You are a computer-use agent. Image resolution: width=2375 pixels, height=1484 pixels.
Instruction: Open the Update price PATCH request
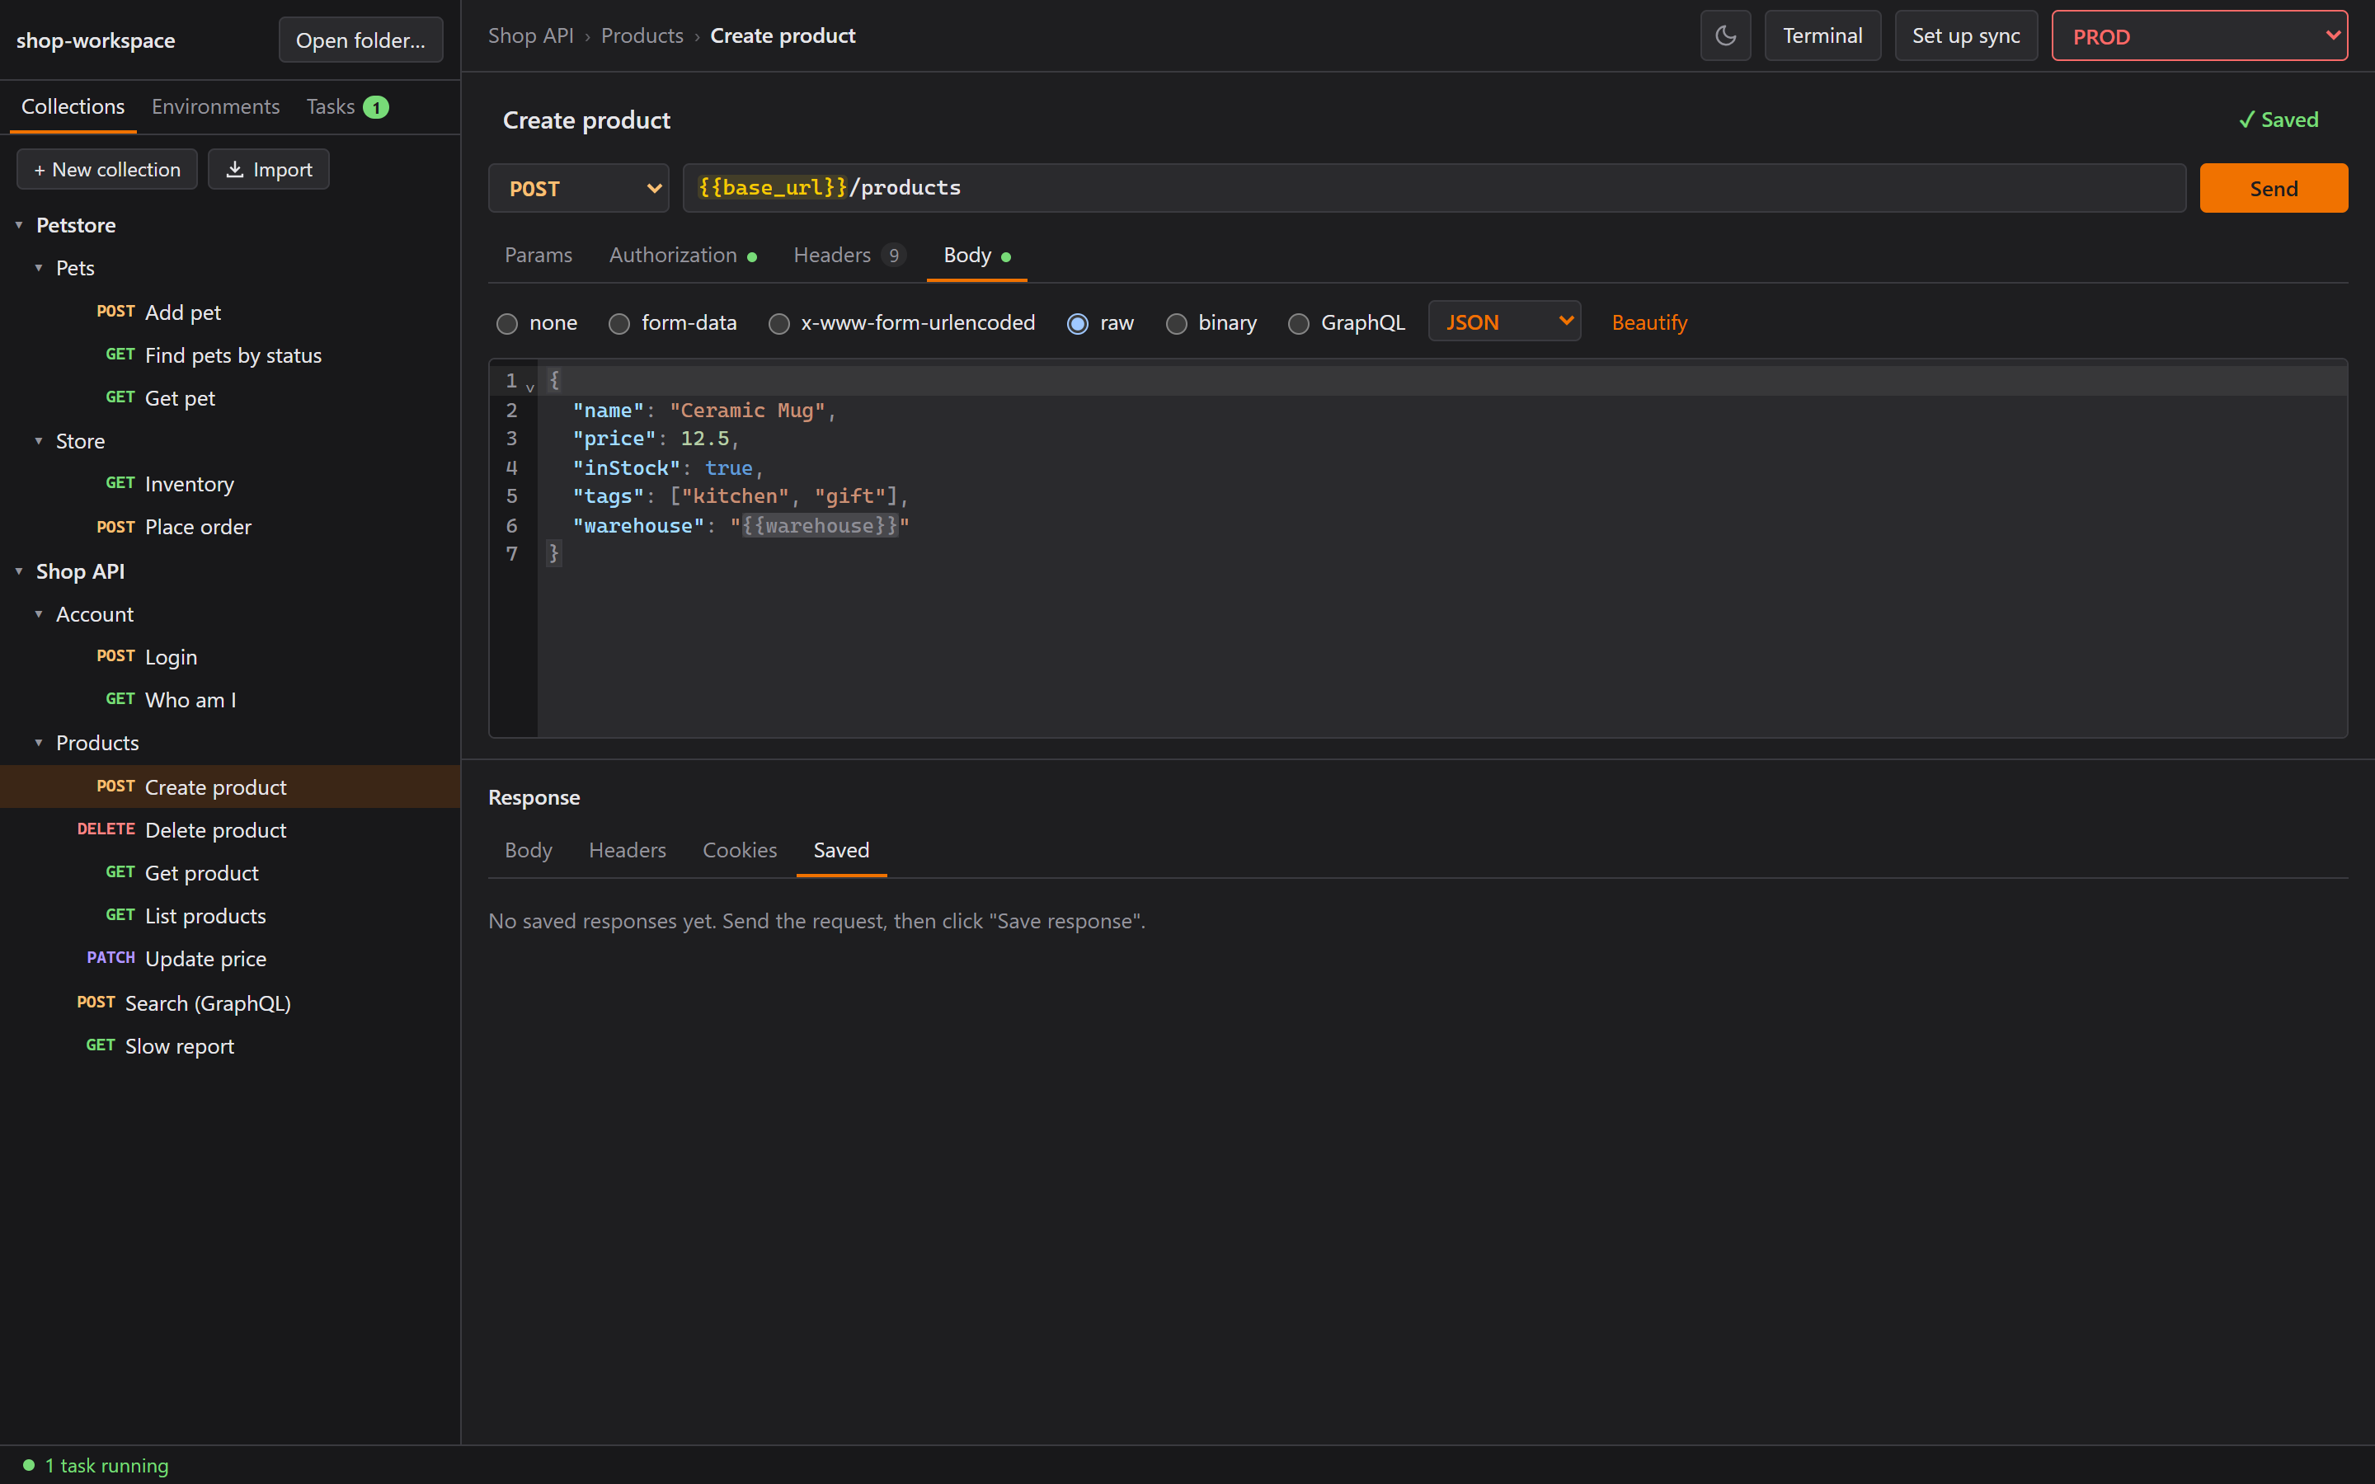(x=229, y=958)
